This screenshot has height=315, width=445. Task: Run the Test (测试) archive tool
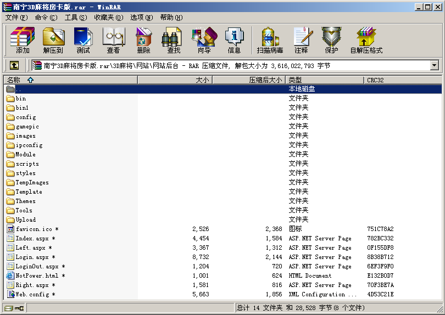83,40
